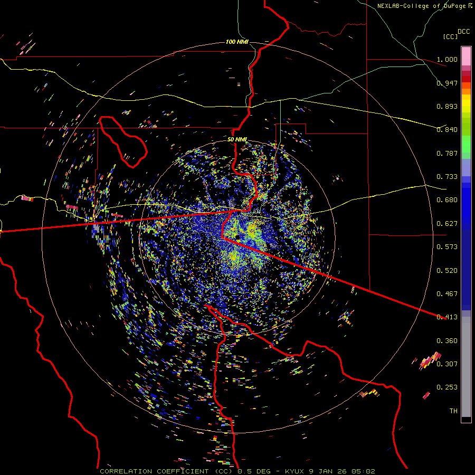Click the 9 JAN 26 date text
This screenshot has height=475, width=475.
click(x=328, y=471)
